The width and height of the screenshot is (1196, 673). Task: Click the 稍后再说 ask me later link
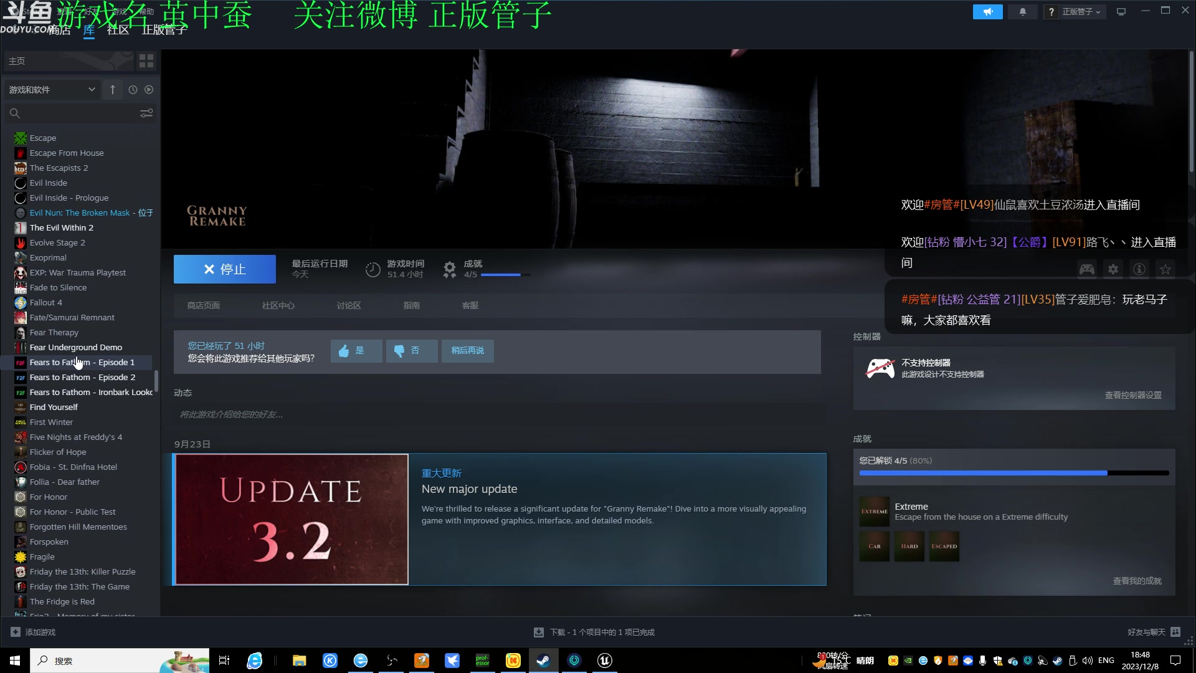pos(467,350)
